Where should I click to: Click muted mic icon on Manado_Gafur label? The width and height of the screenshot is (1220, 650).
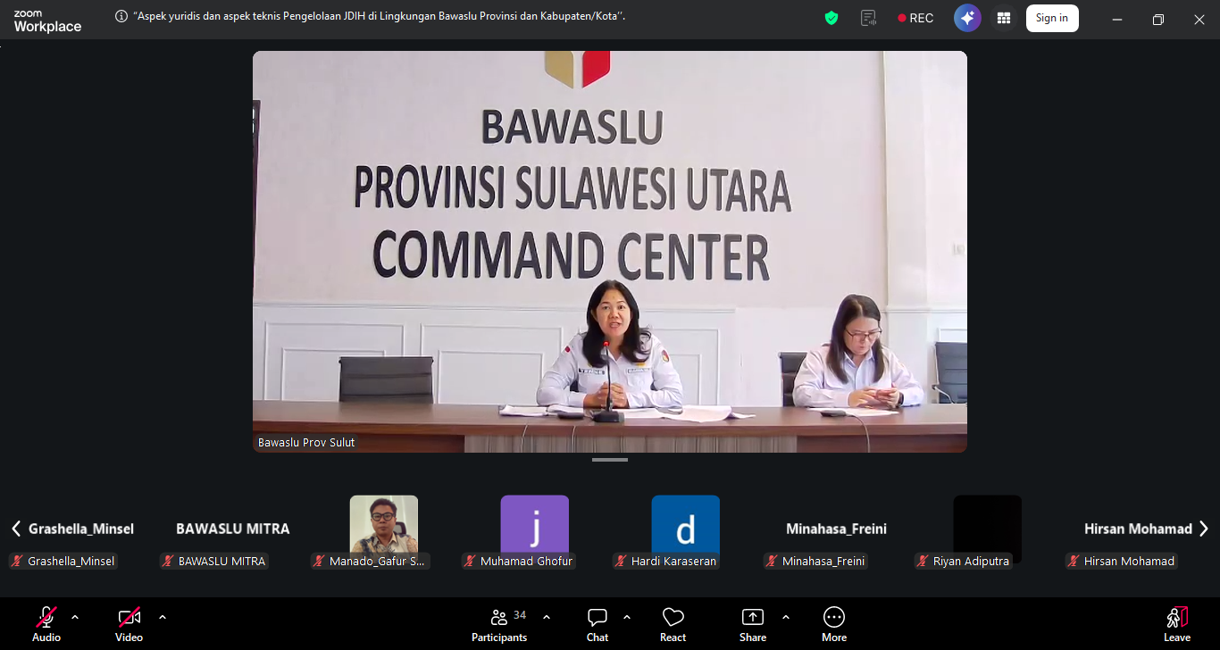tap(319, 561)
